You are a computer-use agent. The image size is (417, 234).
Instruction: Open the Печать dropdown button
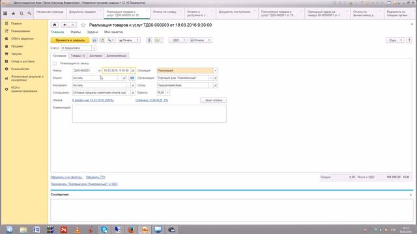tap(129, 40)
